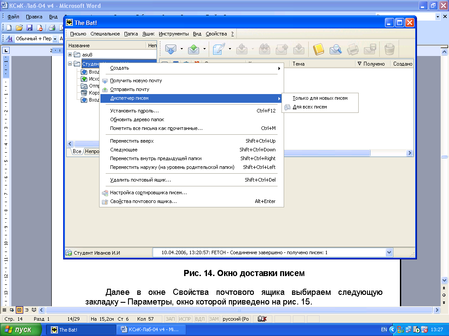The height and width of the screenshot is (336, 449).
Task: Switch to The Bat! taskbar button
Action: [x=81, y=330]
